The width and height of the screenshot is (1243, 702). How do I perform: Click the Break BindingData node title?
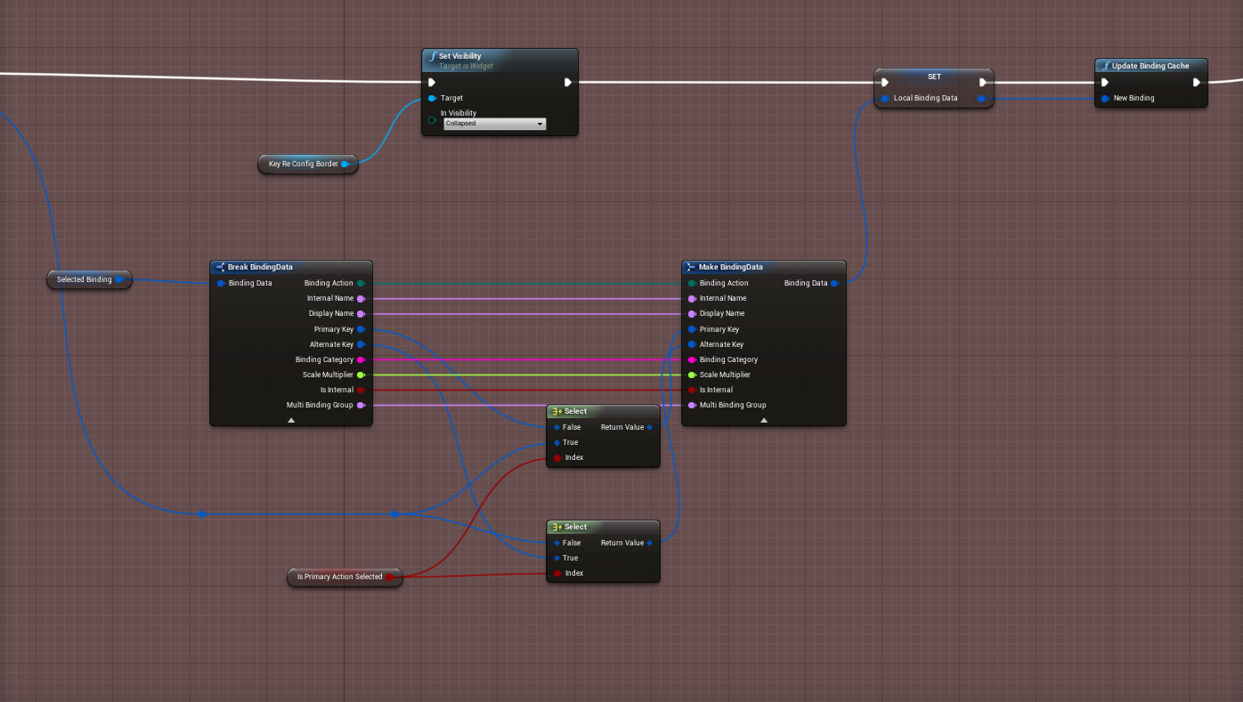[260, 267]
